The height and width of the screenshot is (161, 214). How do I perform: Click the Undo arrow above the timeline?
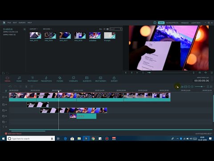tap(10, 87)
